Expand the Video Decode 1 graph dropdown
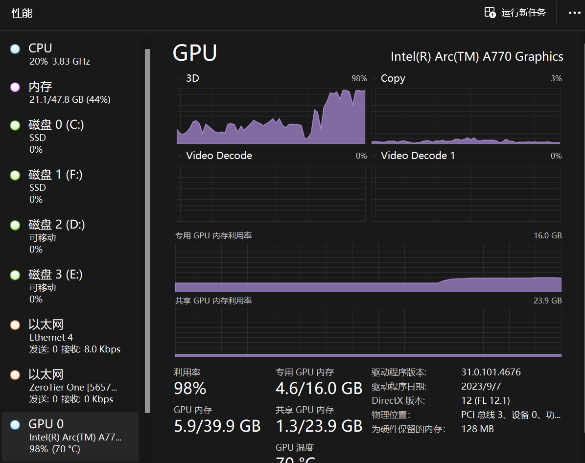The width and height of the screenshot is (585, 463). 374,156
